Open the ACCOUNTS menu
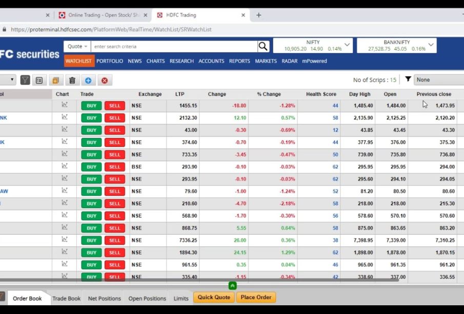Image resolution: width=464 pixels, height=314 pixels. click(211, 61)
